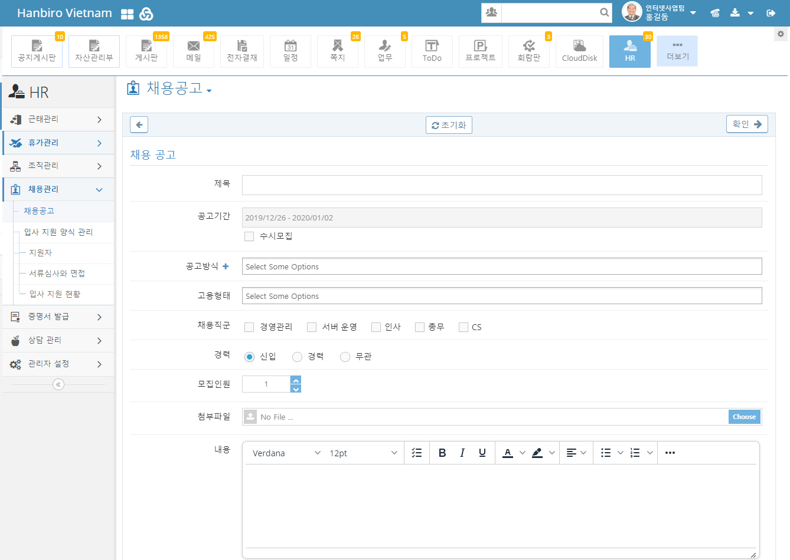This screenshot has height=560, width=790.
Task: Select the 신입 radio button
Action: 249,357
